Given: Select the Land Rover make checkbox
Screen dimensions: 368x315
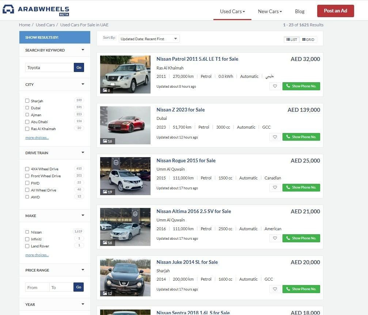Looking at the screenshot, I should 27,246.
